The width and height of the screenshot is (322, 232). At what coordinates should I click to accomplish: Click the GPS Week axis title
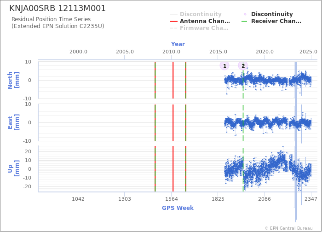coord(178,208)
